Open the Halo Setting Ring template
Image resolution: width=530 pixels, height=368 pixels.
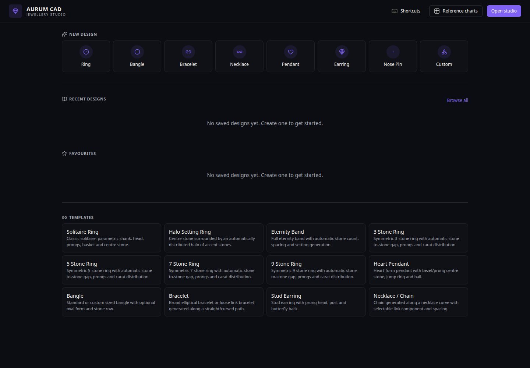[x=214, y=238]
